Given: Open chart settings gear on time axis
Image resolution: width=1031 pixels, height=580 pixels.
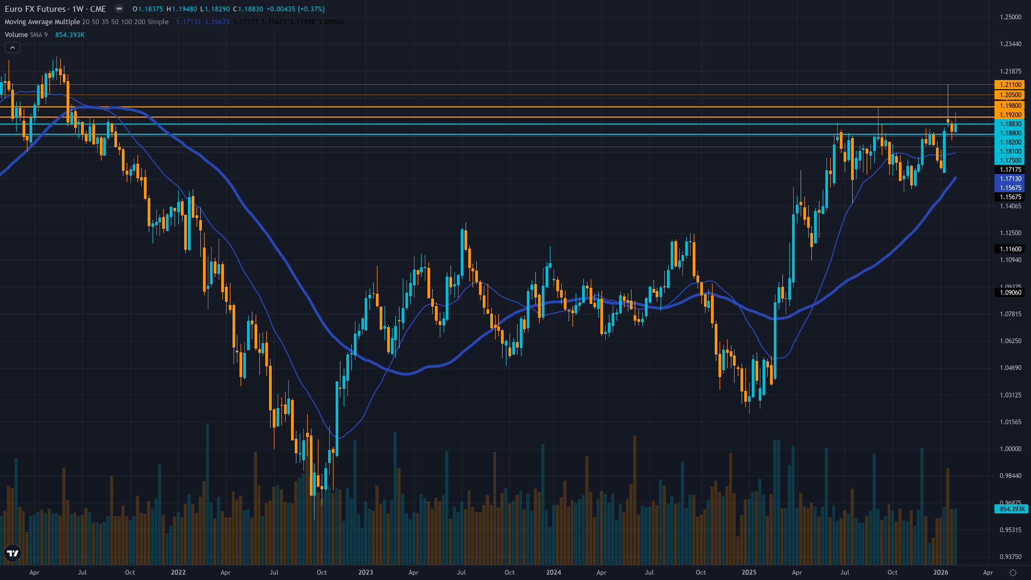Looking at the screenshot, I should [x=1013, y=572].
